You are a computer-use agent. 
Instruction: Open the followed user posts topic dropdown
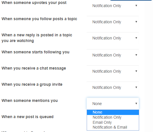(x=113, y=22)
